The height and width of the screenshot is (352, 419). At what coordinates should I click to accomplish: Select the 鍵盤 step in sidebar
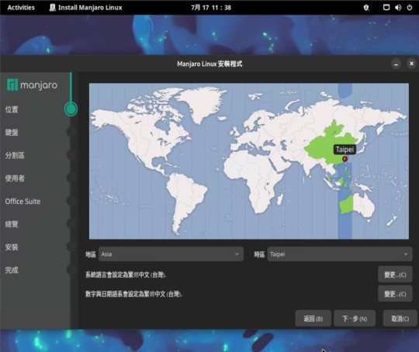(12, 133)
